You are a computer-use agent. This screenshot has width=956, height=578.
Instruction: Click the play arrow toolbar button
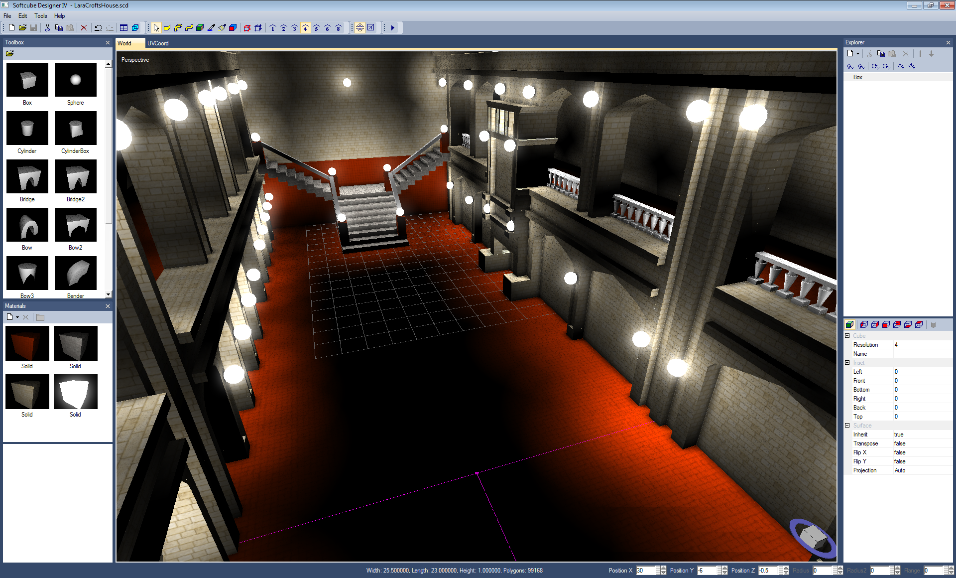click(393, 28)
